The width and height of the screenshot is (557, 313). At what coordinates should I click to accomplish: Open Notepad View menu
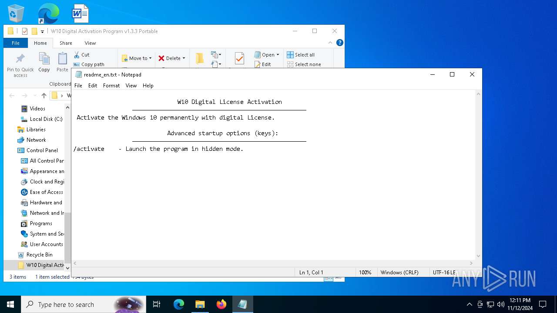(x=131, y=86)
